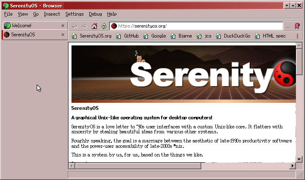Click the SerenityOS favicon in address bar
Viewport: 305px width, 180px height.
pos(114,26)
